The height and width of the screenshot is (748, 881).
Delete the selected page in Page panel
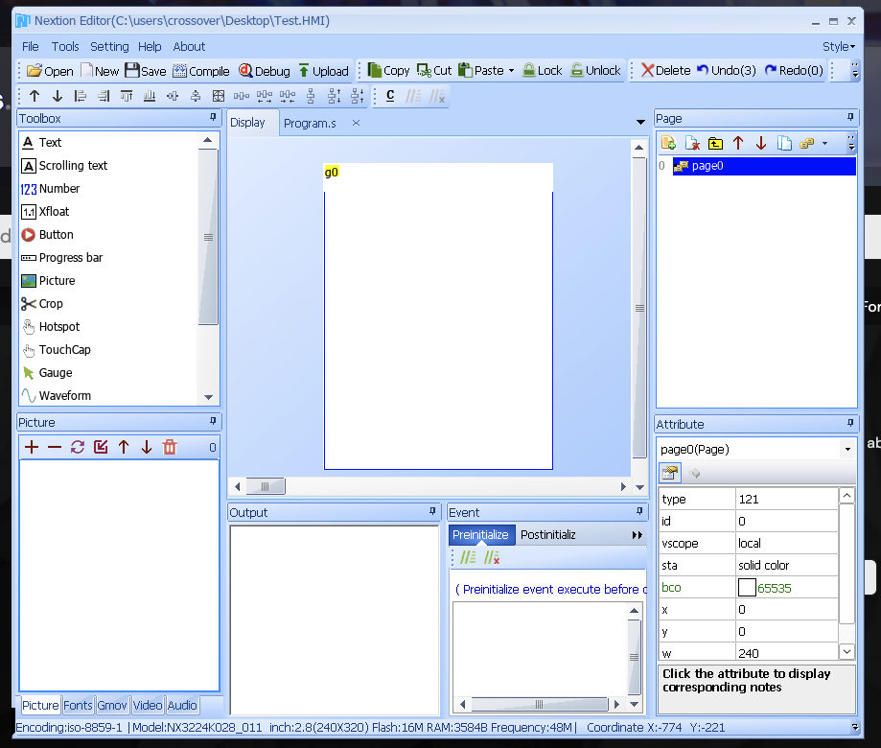click(x=692, y=143)
